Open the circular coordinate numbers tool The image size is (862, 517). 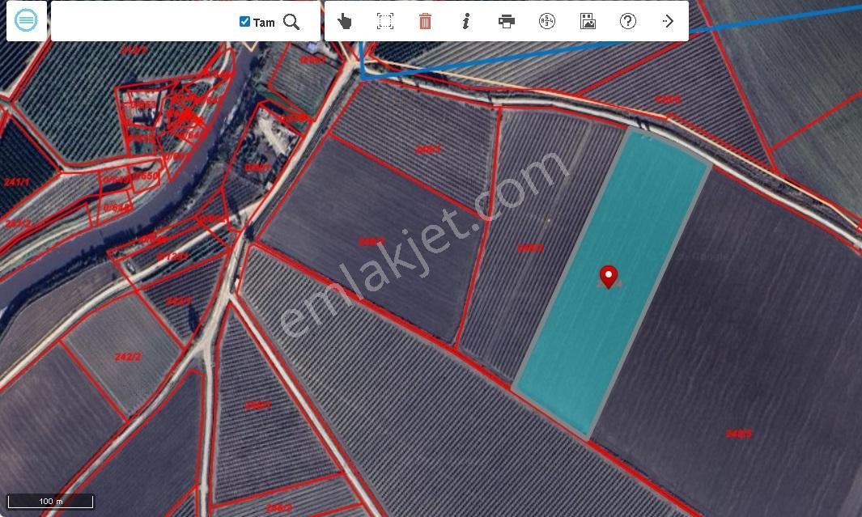(547, 21)
